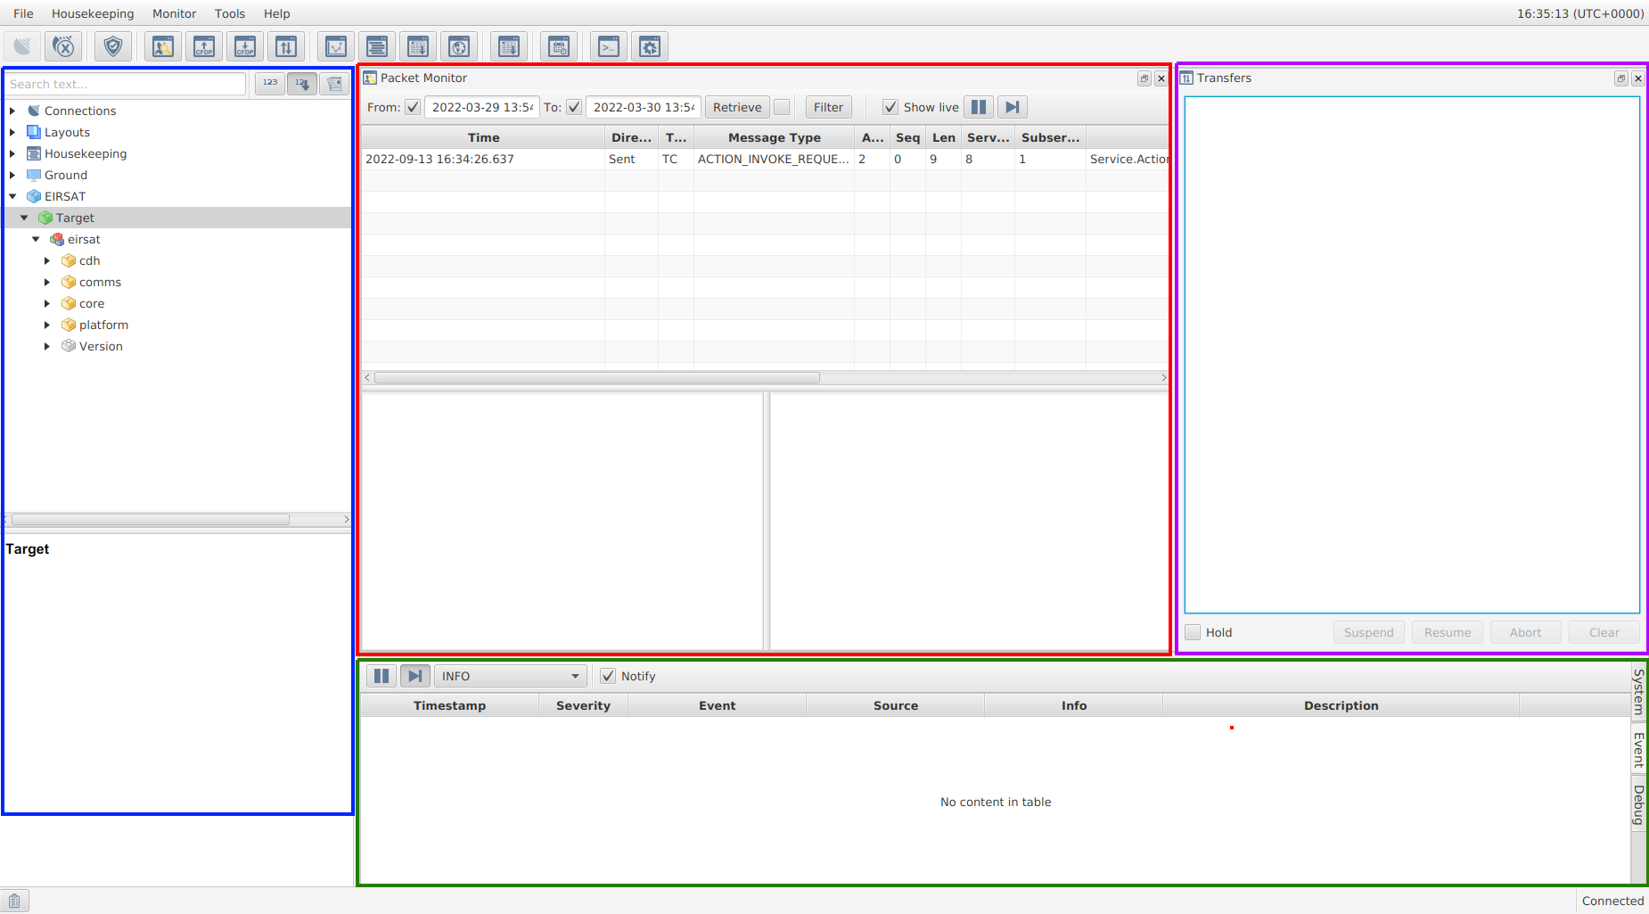Viewport: 1649px width, 914px height.
Task: Open the calendar scheduler toolbar icon
Action: 559,46
